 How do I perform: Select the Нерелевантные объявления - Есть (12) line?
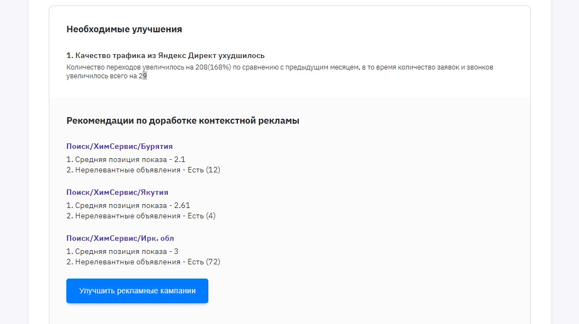(143, 170)
